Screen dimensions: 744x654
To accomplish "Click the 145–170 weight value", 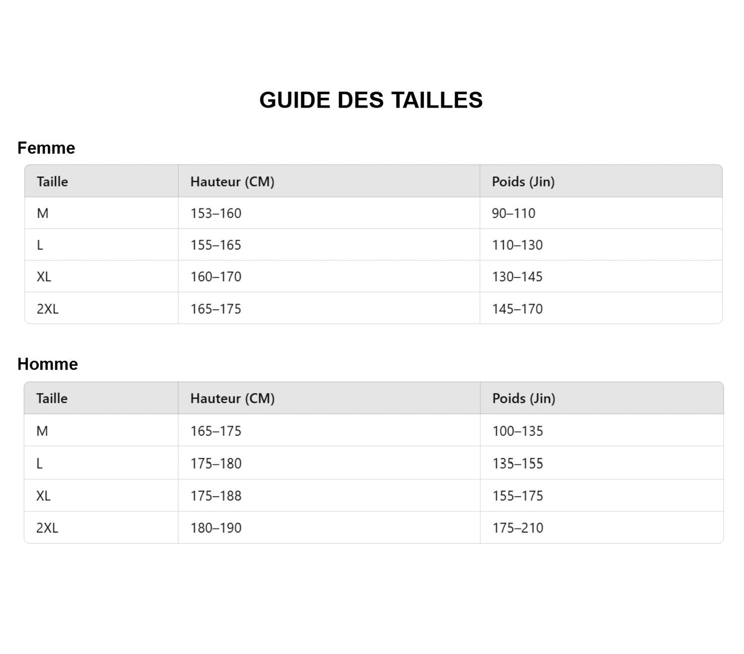I will pyautogui.click(x=517, y=309).
